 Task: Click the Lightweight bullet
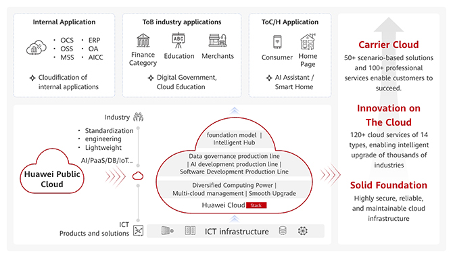[103, 148]
